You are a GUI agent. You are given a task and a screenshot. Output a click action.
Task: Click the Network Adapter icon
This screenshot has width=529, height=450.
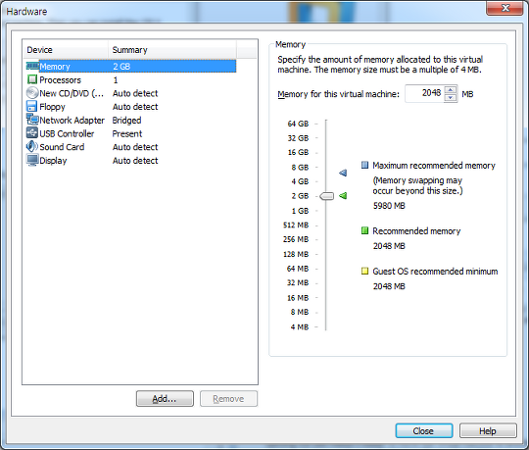pyautogui.click(x=32, y=120)
